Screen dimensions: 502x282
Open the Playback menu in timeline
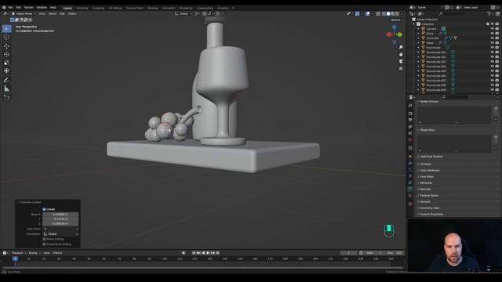point(18,253)
